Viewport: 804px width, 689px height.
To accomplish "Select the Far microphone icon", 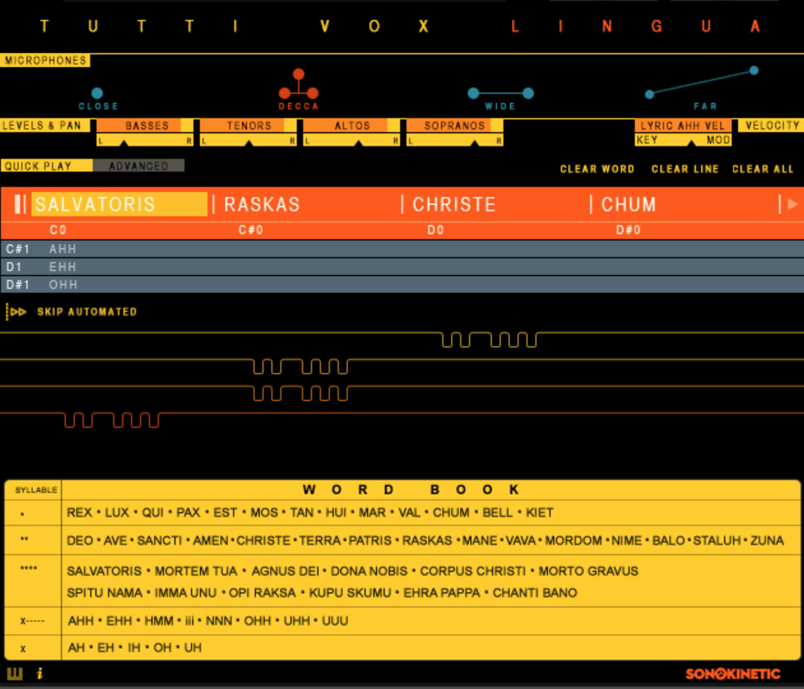I will pyautogui.click(x=701, y=82).
